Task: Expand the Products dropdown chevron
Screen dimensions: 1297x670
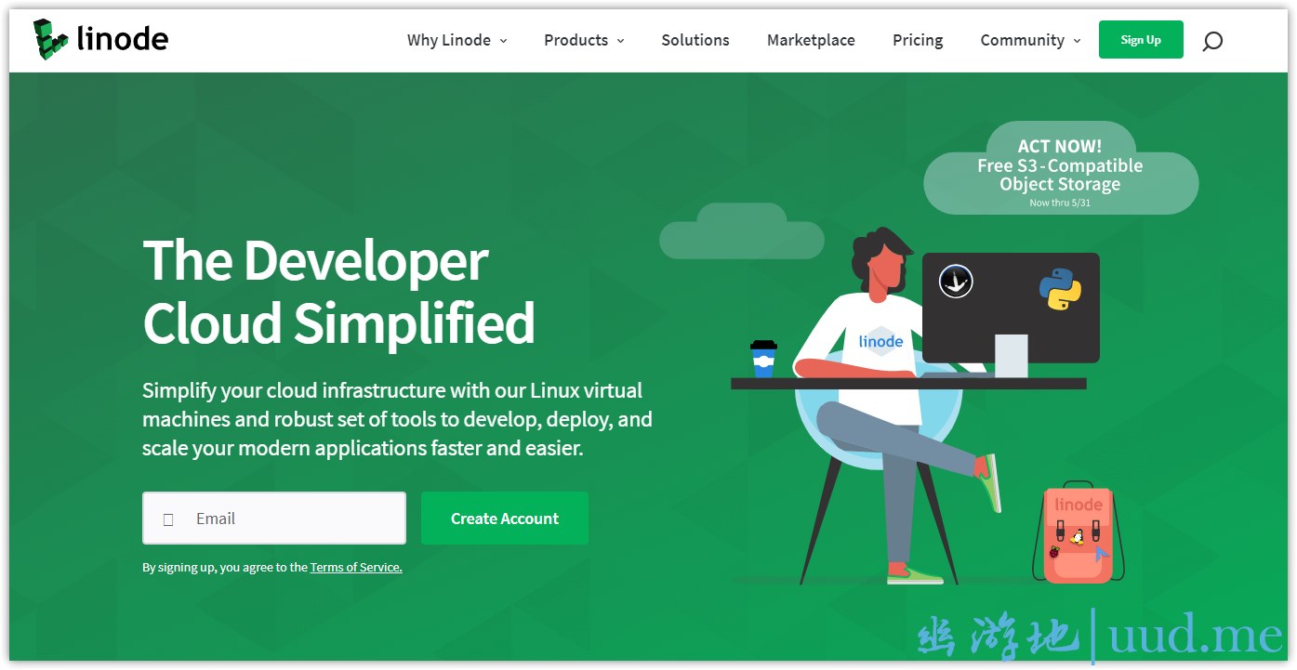Action: (x=620, y=41)
